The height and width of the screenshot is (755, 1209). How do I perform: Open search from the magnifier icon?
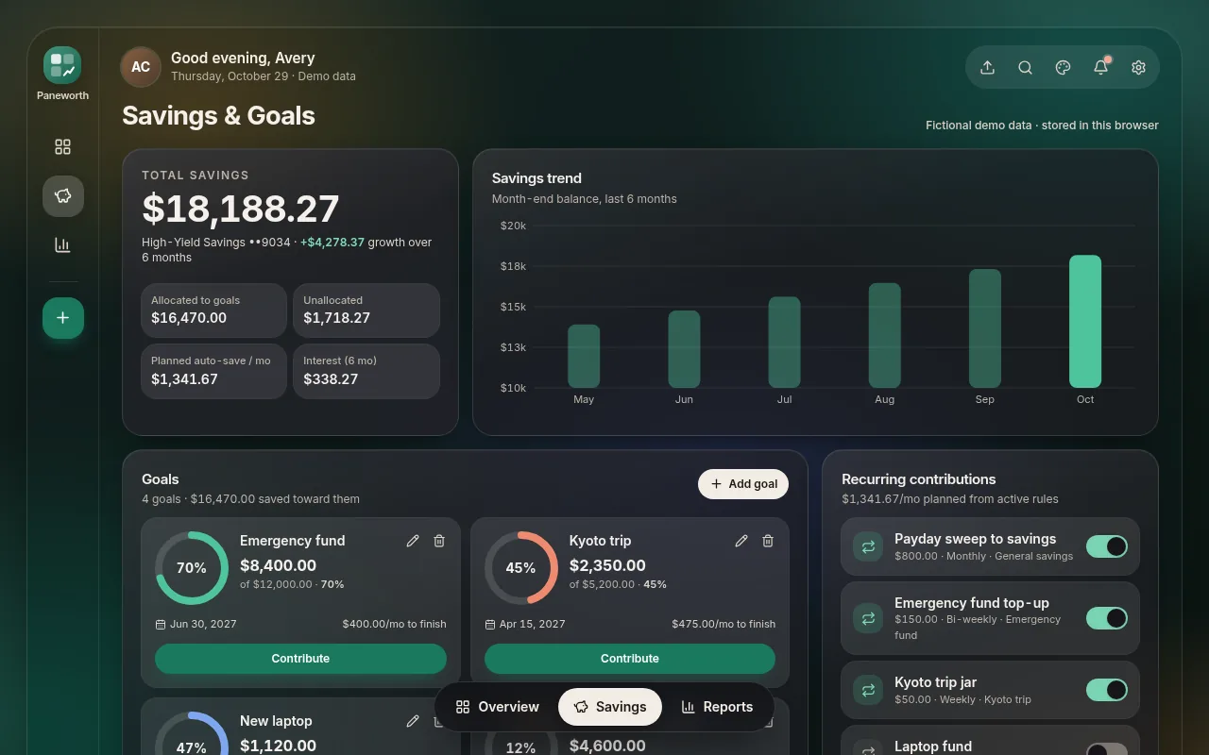(1025, 67)
